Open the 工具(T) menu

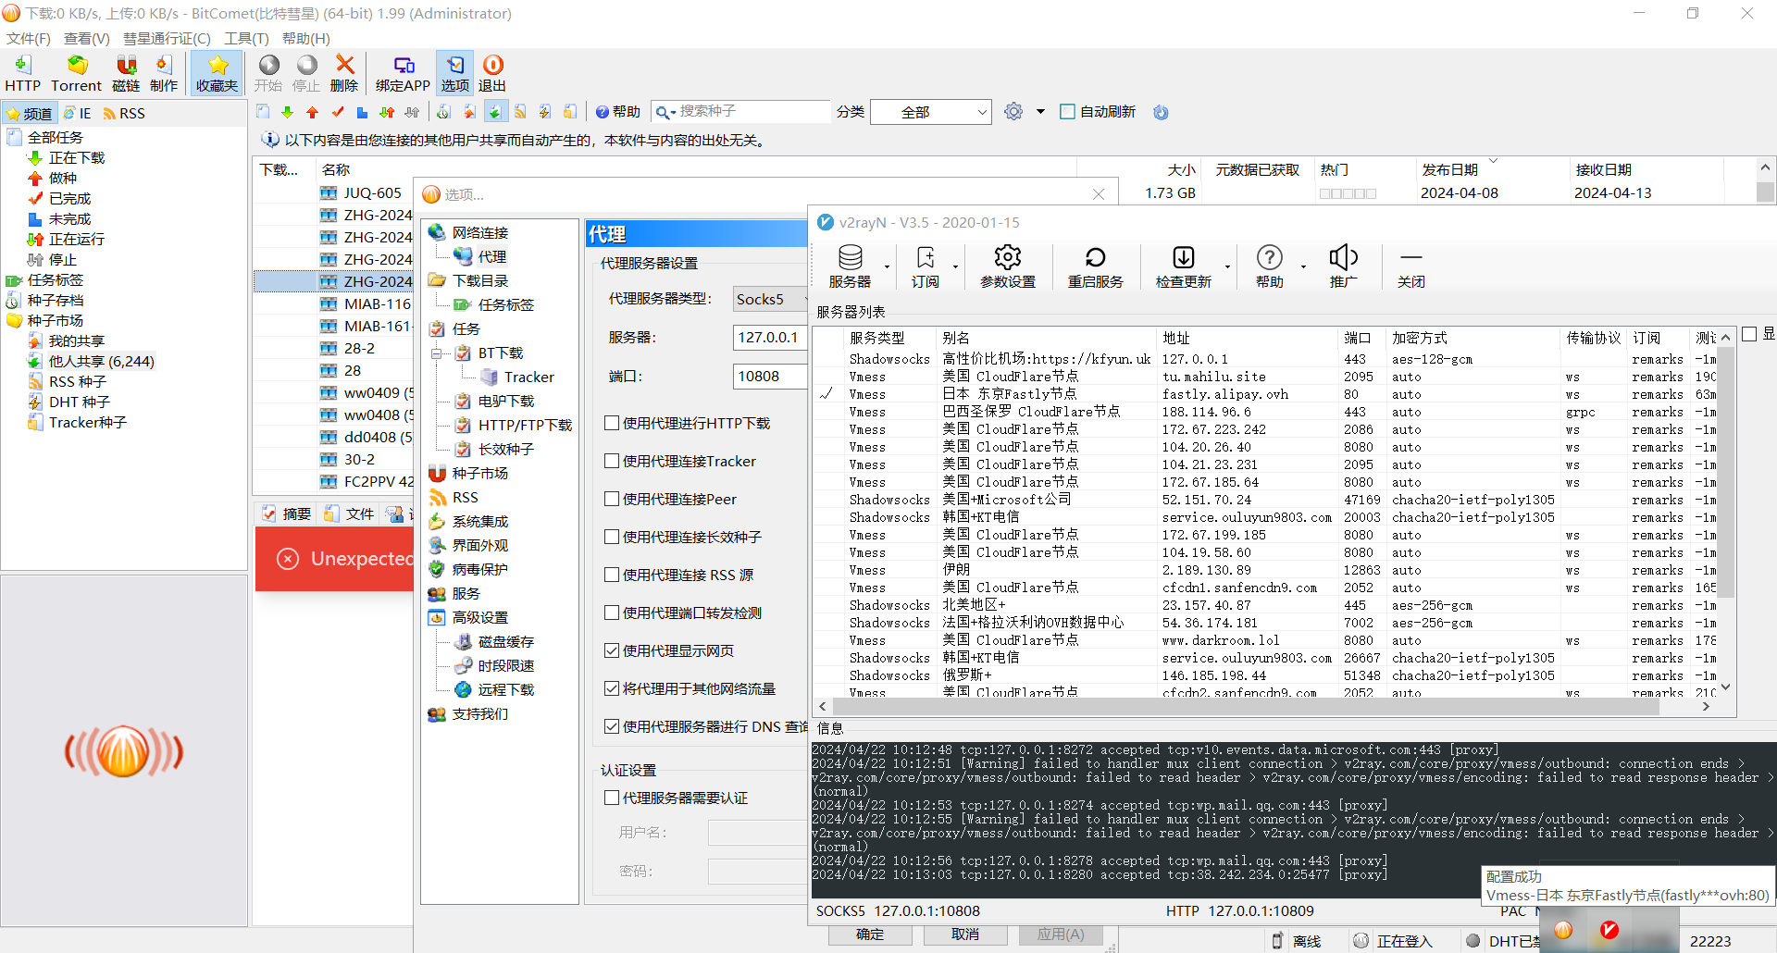coord(246,38)
